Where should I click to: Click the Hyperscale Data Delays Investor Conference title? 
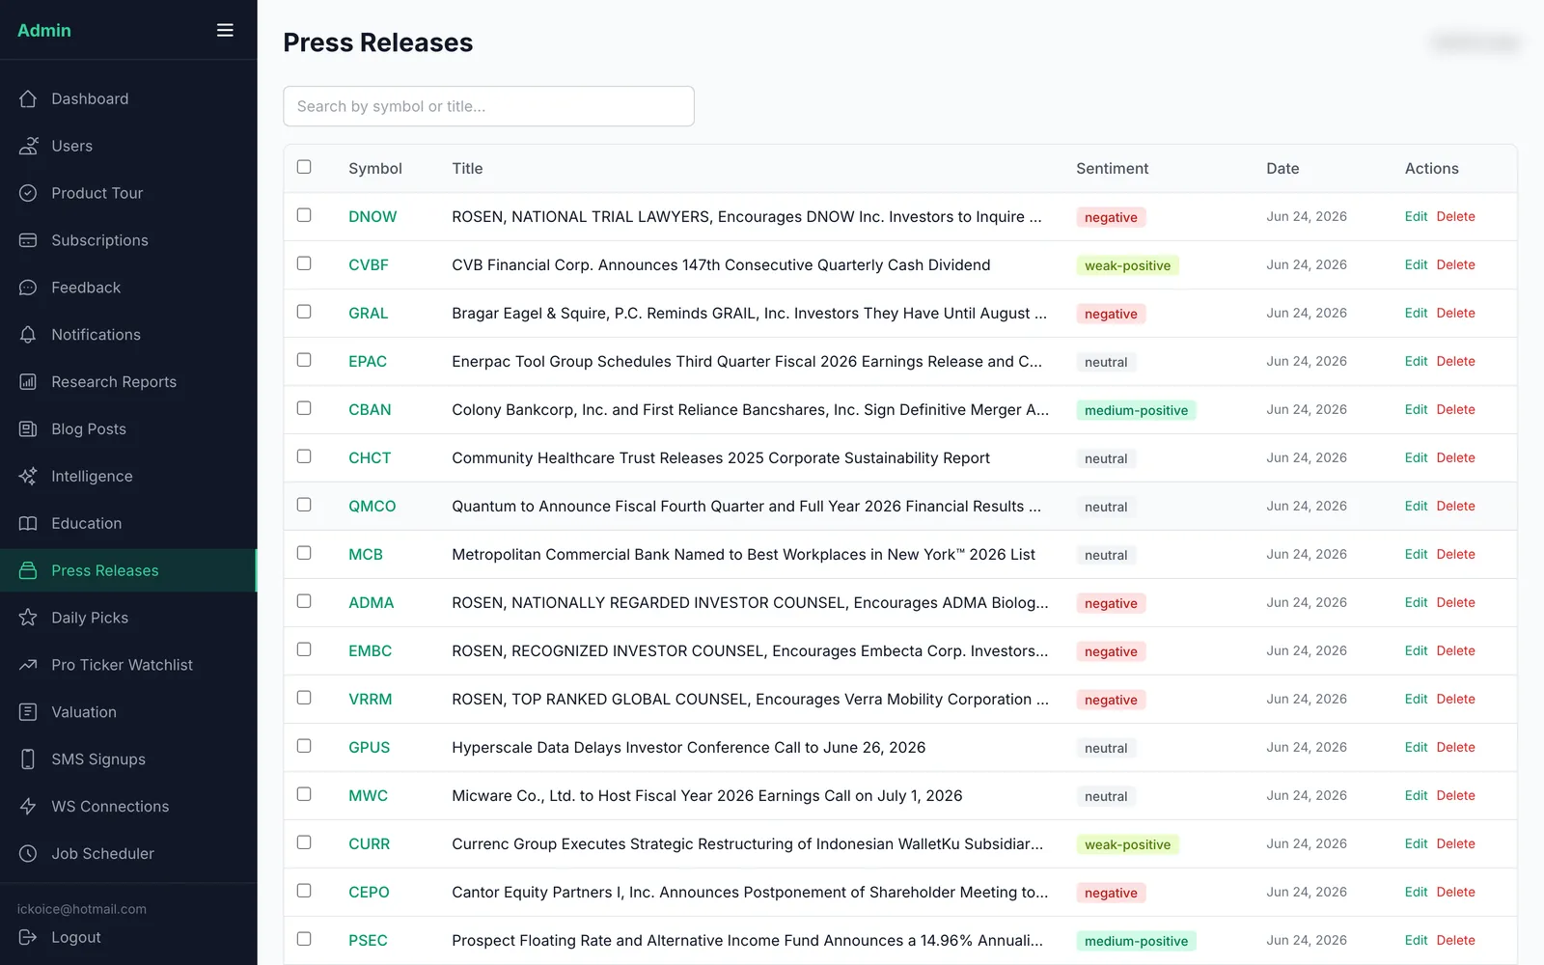pos(688,747)
